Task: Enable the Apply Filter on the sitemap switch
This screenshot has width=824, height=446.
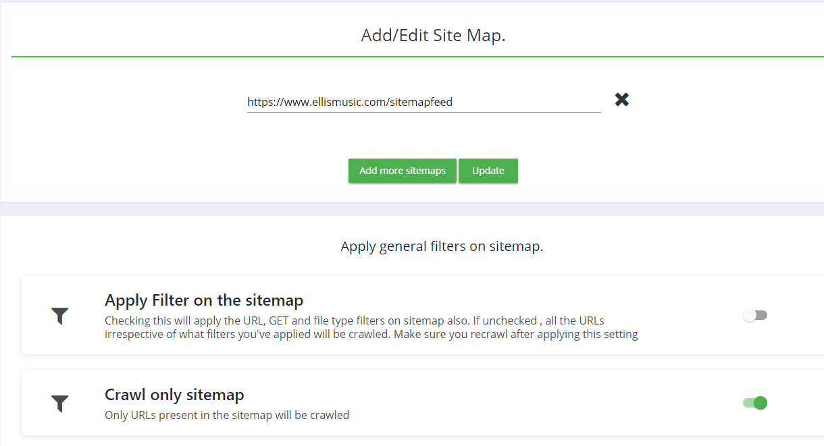Action: [755, 315]
